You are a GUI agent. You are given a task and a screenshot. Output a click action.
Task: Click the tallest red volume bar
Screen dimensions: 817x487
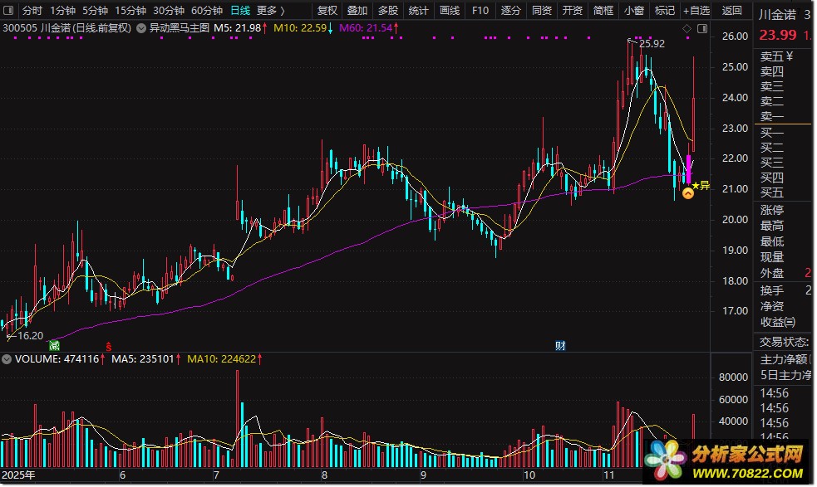238,418
